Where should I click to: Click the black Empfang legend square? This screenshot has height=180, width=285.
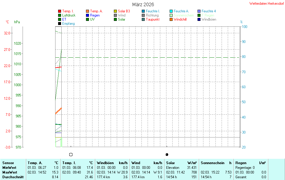point(60,24)
